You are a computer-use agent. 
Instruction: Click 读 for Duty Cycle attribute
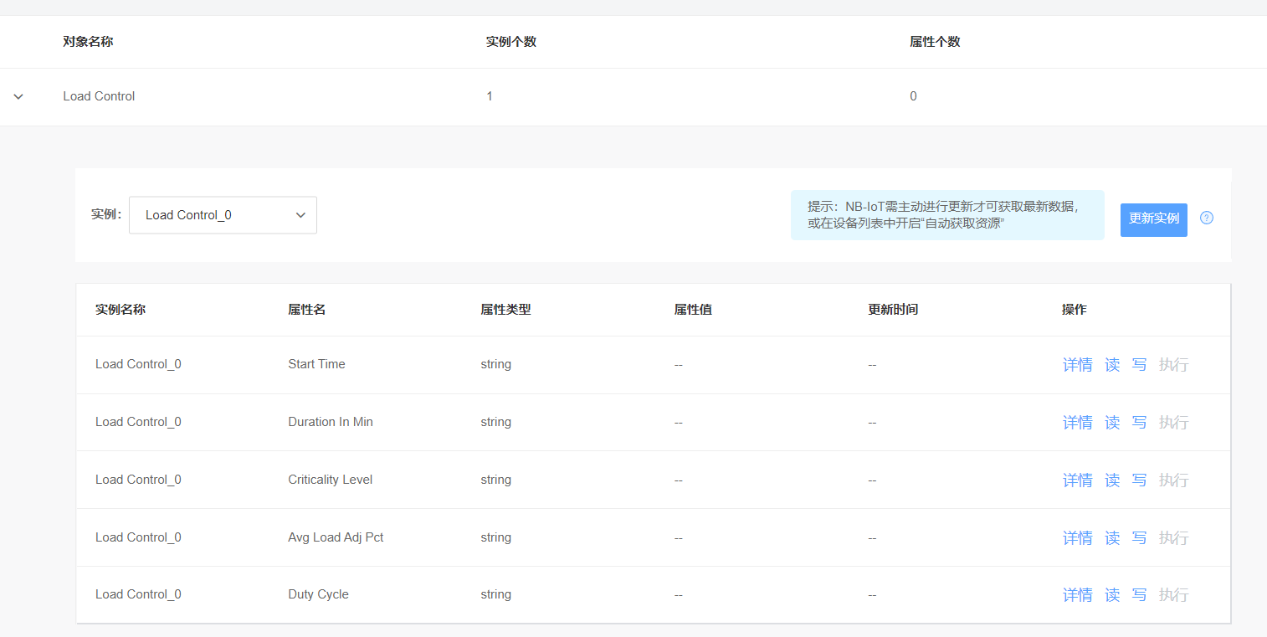[x=1112, y=595]
